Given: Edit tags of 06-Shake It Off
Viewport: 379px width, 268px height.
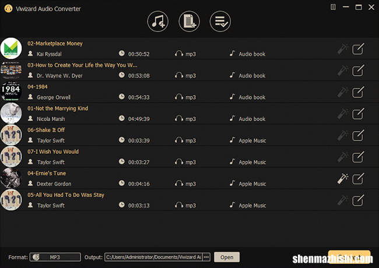Looking at the screenshot, I should pos(358,136).
